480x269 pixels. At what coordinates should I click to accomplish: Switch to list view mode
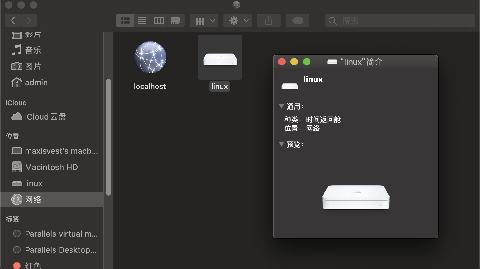pos(142,21)
